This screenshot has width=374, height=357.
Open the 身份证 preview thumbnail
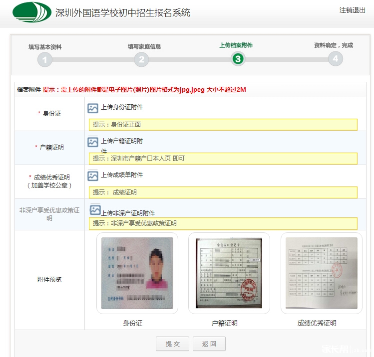pyautogui.click(x=137, y=273)
